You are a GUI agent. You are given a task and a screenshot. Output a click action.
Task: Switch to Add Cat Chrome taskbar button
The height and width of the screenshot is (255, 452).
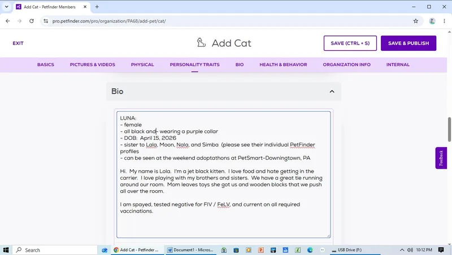137,250
